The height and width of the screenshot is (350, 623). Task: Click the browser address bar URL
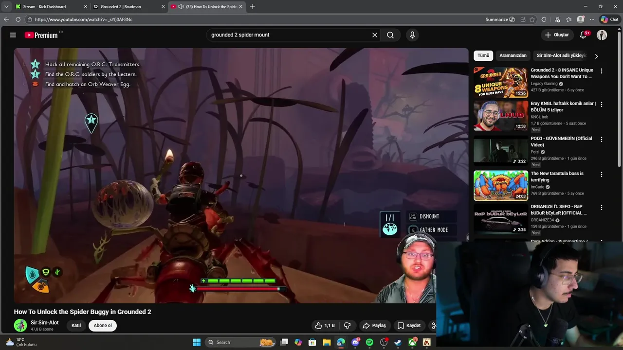click(x=84, y=19)
